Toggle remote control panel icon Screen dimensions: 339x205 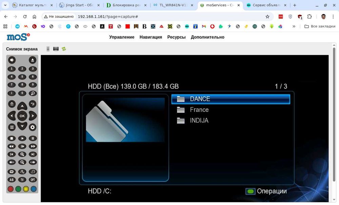coord(48,49)
